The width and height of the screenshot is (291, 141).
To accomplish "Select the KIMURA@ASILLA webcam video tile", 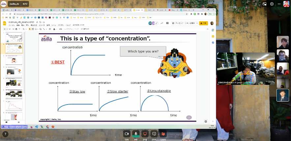I will pyautogui.click(x=246, y=69).
